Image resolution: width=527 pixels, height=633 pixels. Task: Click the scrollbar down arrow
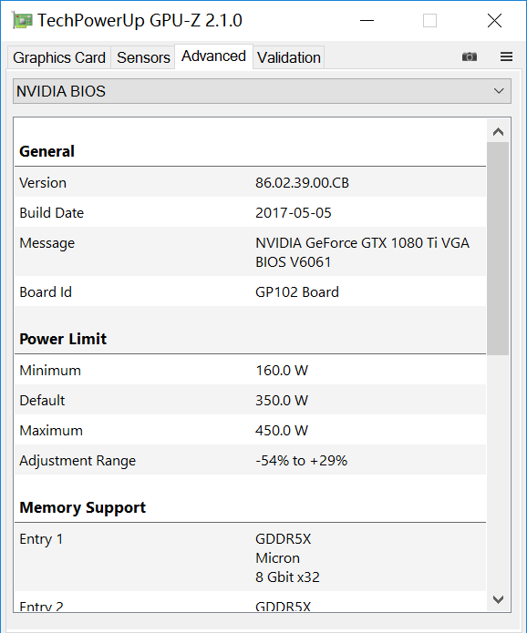(498, 599)
